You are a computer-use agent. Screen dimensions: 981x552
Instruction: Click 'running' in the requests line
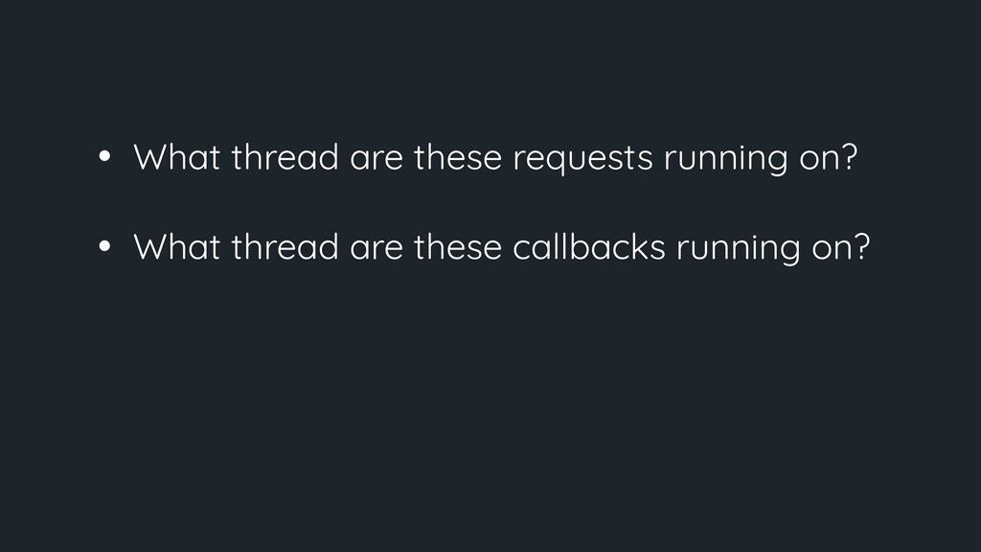(722, 160)
